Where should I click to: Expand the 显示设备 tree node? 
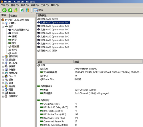click(3, 63)
